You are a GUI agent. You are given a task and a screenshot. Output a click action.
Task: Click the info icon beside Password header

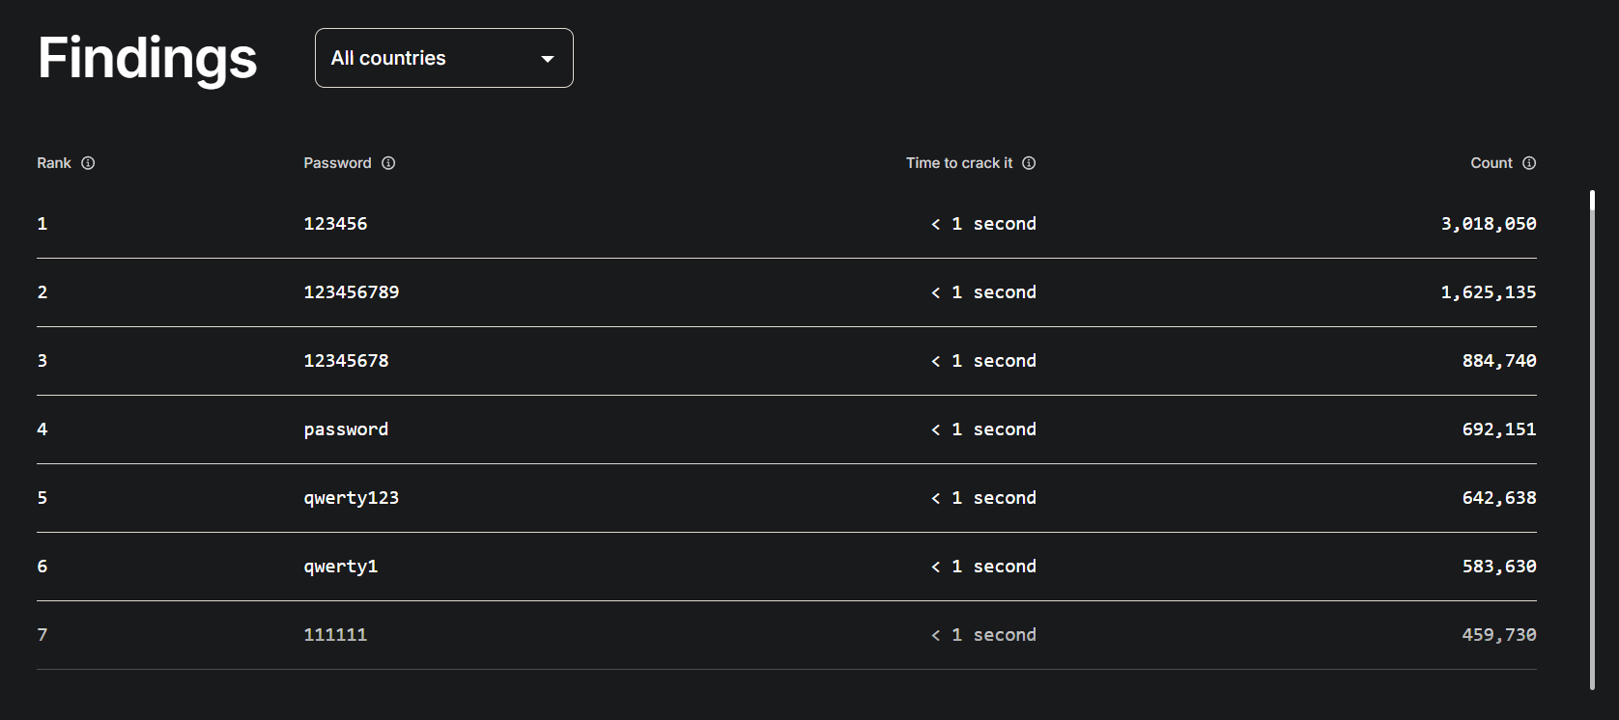pos(388,163)
